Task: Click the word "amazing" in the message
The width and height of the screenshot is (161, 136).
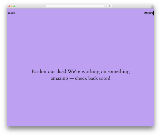Action: pos(60,78)
